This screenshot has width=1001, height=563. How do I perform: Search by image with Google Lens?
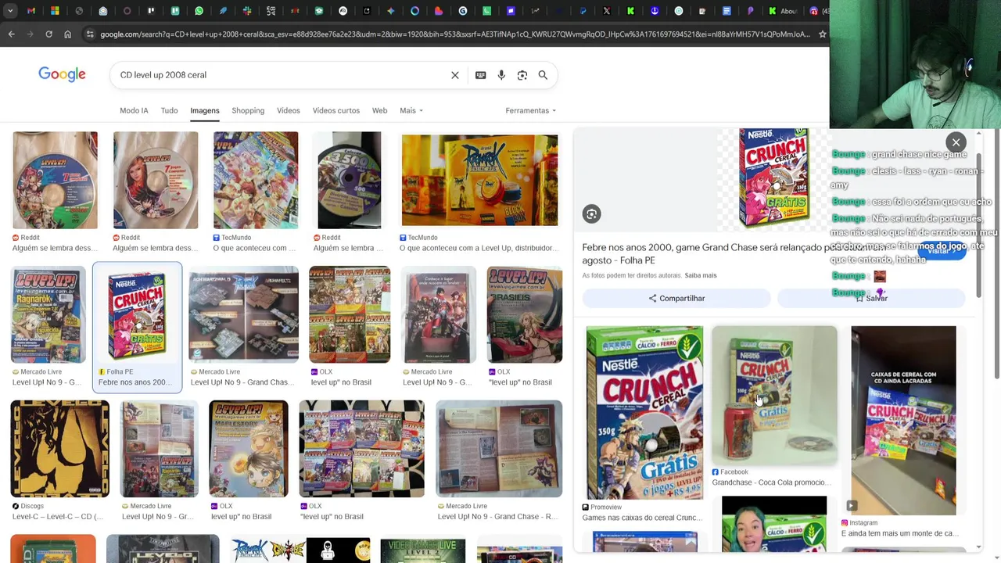coord(522,75)
